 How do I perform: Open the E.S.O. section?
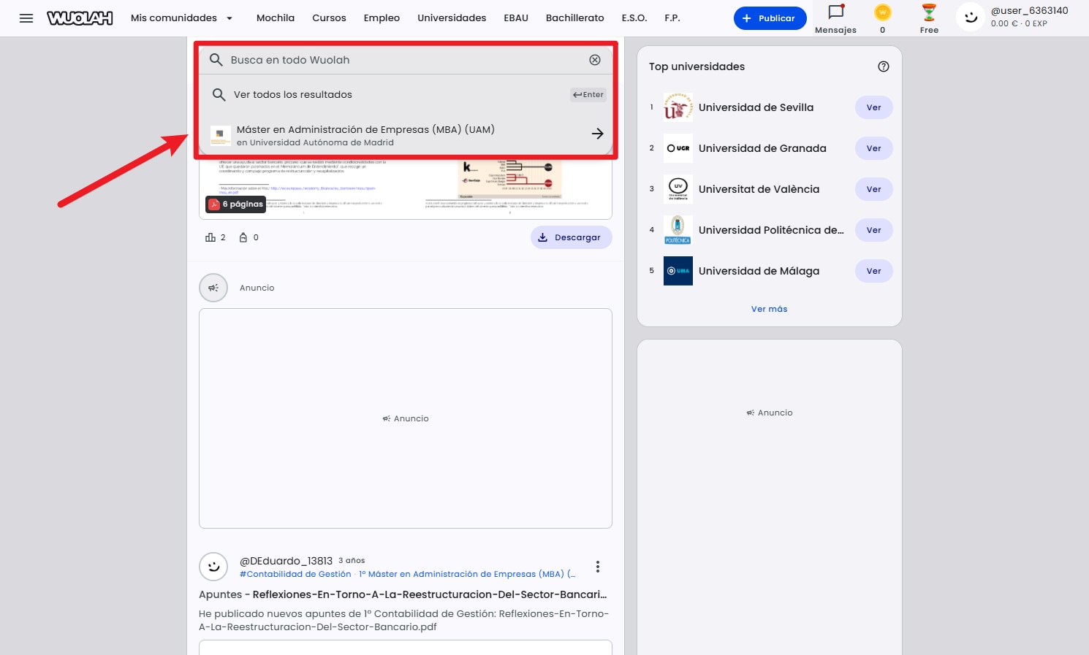tap(634, 18)
